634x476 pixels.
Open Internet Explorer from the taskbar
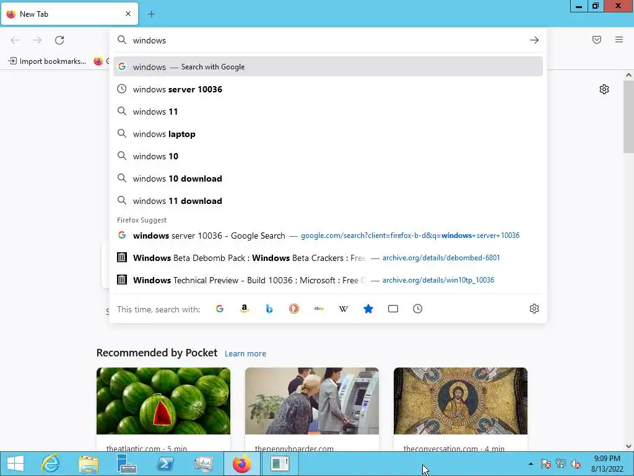click(x=51, y=464)
